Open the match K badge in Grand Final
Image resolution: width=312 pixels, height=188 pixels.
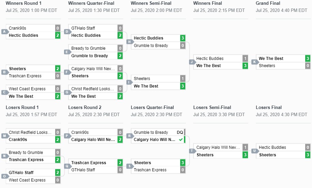pos(254,62)
